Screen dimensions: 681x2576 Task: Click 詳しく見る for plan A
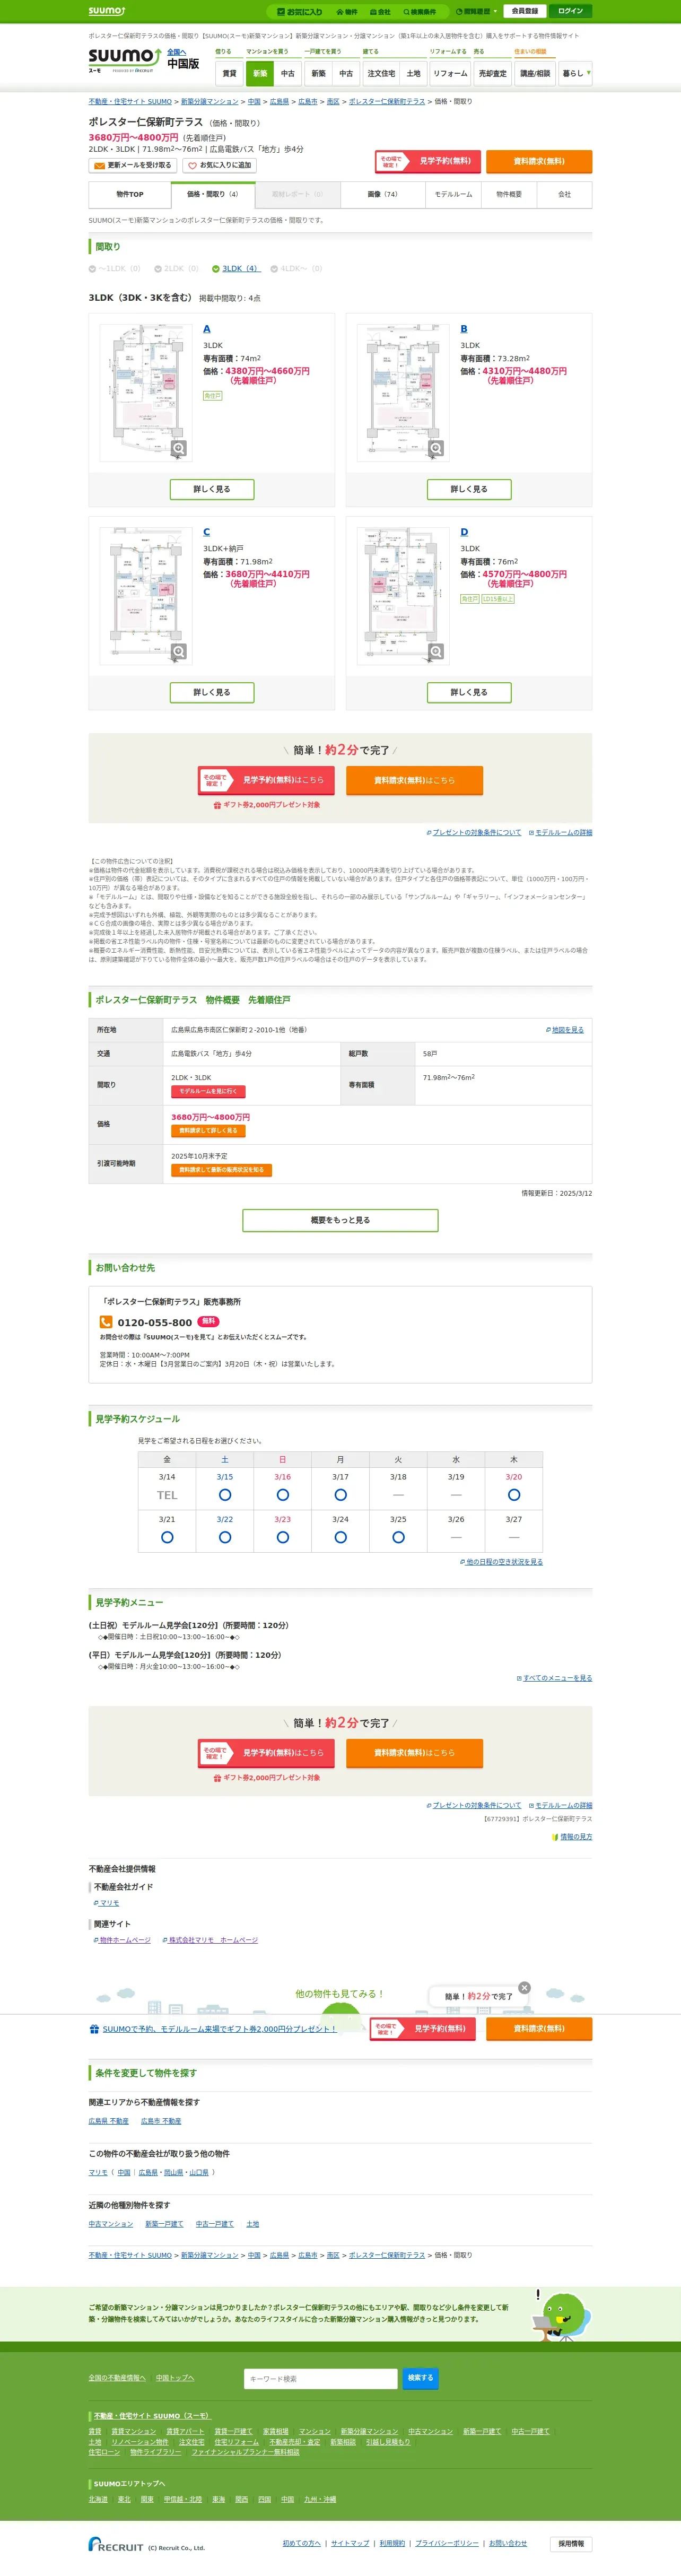click(212, 489)
